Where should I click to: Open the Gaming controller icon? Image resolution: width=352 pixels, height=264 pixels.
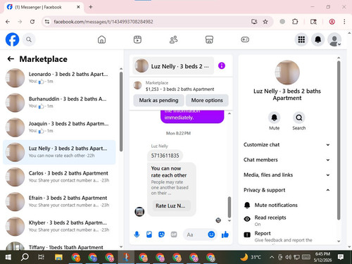pos(245,39)
